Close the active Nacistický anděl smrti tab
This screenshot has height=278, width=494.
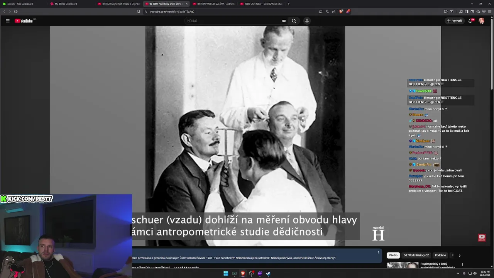(x=186, y=4)
